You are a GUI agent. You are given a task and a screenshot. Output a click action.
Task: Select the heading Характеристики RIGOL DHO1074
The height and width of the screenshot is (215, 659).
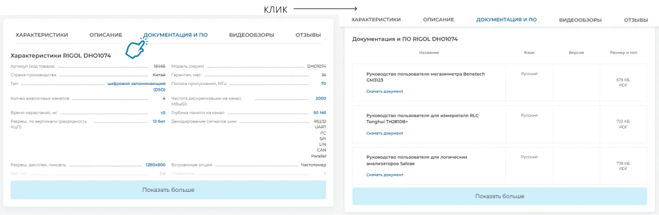tap(61, 55)
